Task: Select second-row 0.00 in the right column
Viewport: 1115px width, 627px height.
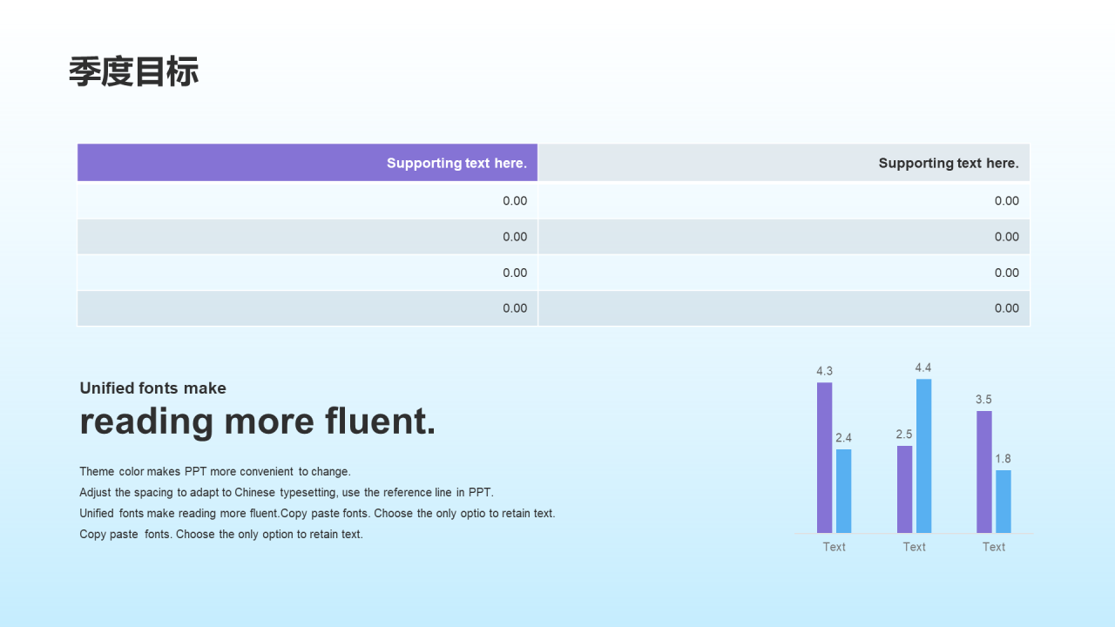Action: pyautogui.click(x=1007, y=237)
